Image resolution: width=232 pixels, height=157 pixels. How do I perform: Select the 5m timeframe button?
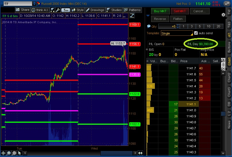click(65, 10)
